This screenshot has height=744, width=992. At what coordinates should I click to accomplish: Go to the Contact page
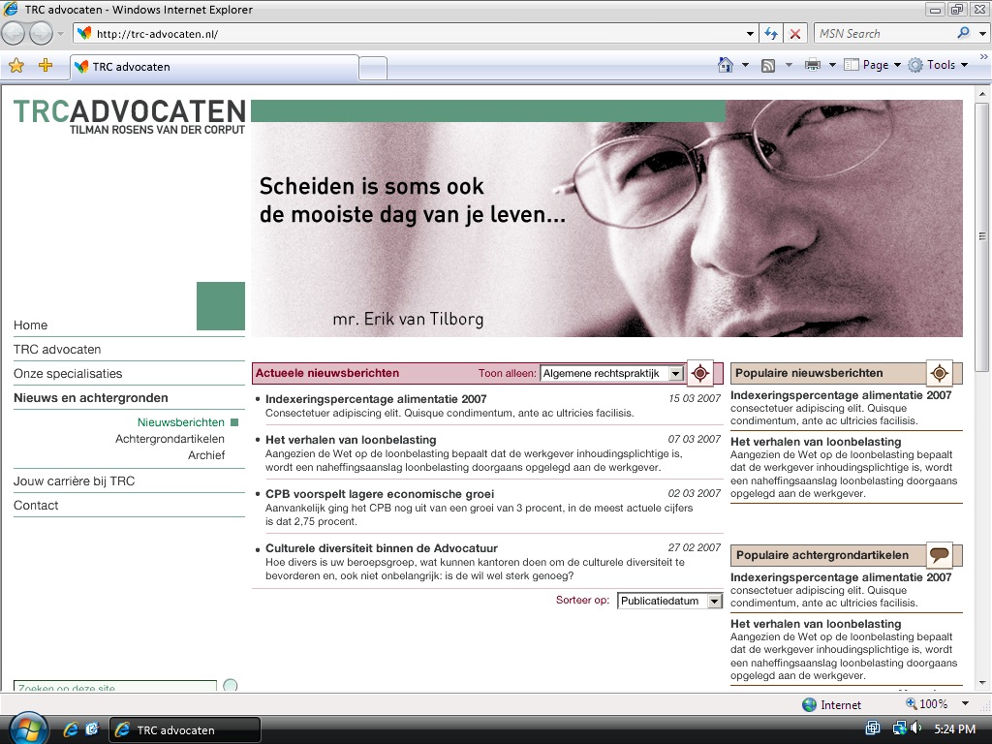click(x=36, y=505)
